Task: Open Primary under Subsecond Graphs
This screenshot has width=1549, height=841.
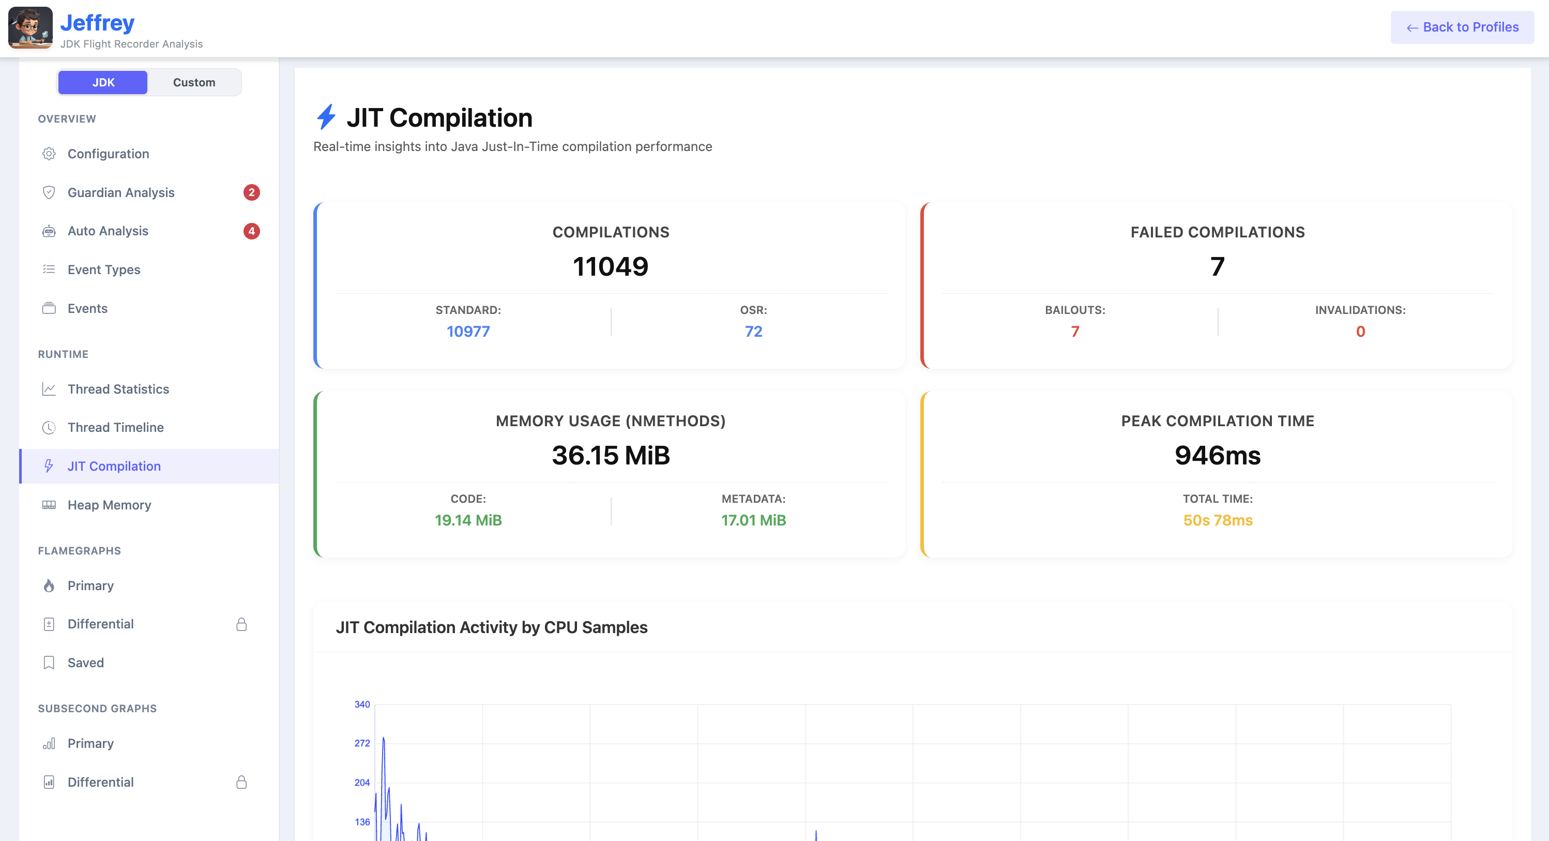Action: pos(90,744)
